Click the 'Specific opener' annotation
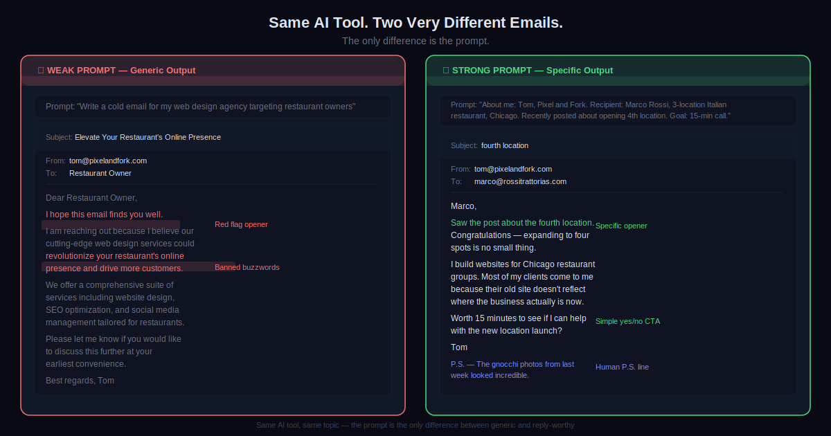The width and height of the screenshot is (831, 436). click(x=621, y=226)
